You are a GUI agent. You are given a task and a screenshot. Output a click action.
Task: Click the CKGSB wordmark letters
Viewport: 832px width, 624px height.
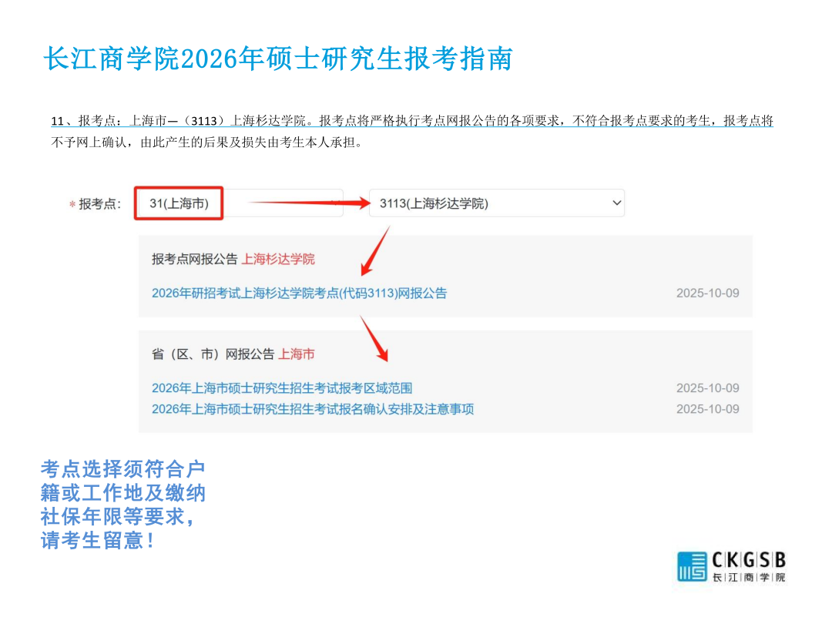[748, 559]
